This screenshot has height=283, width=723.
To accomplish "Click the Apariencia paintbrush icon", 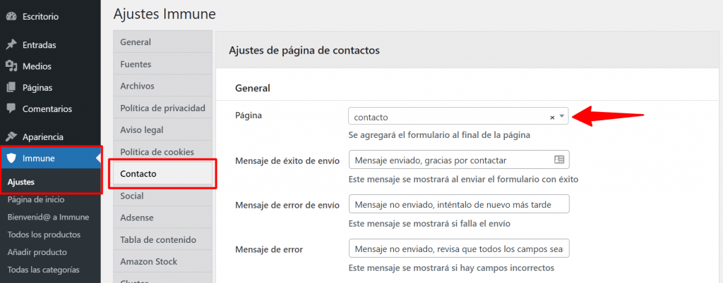I will tap(11, 137).
